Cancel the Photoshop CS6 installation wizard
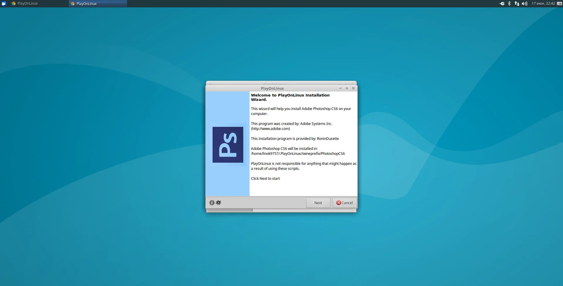 click(345, 203)
